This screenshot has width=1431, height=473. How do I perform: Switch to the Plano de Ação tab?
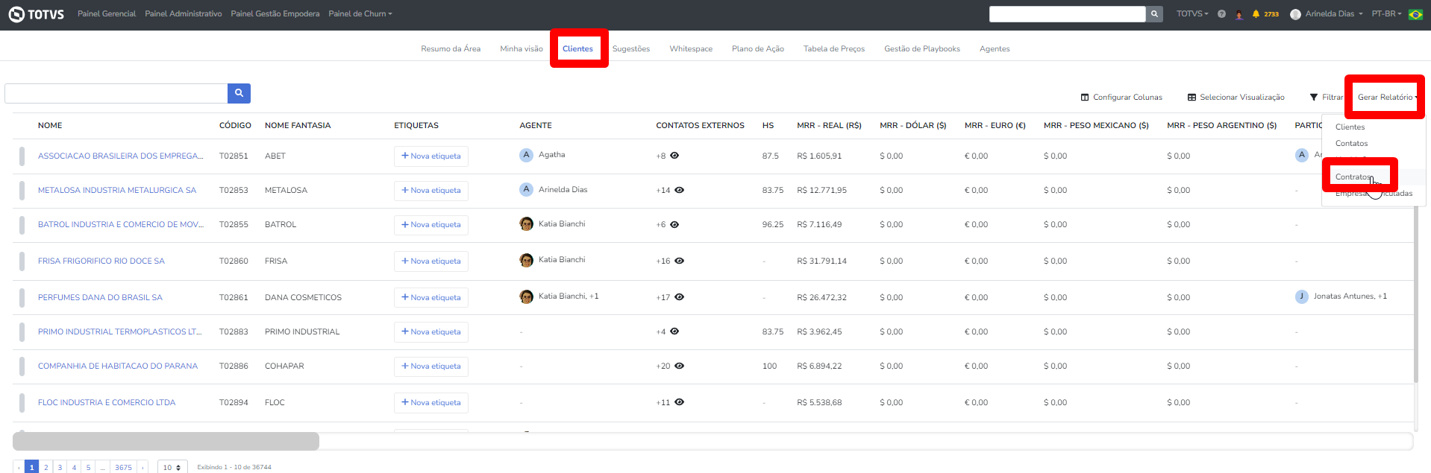coord(758,49)
